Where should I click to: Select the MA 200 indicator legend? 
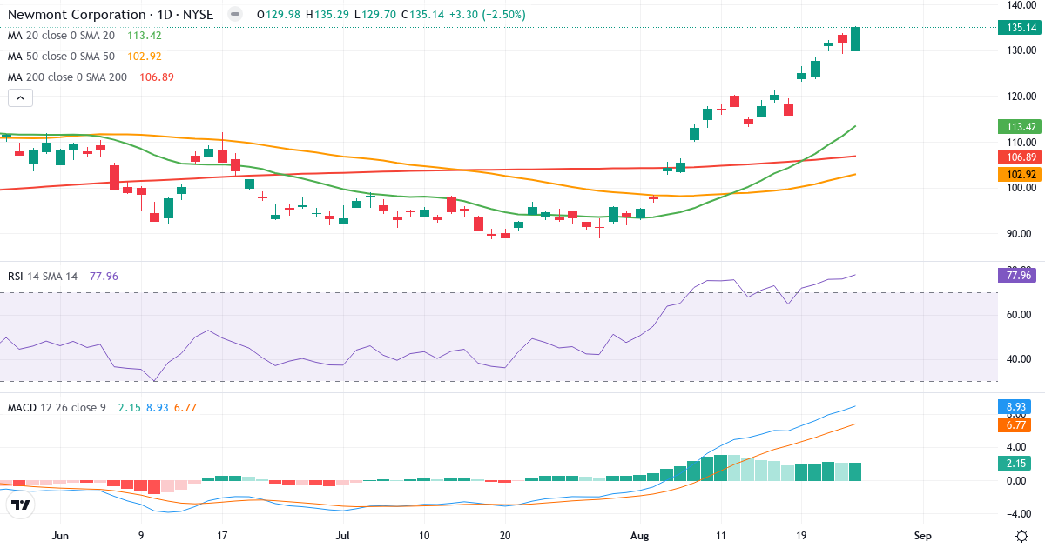pos(67,77)
